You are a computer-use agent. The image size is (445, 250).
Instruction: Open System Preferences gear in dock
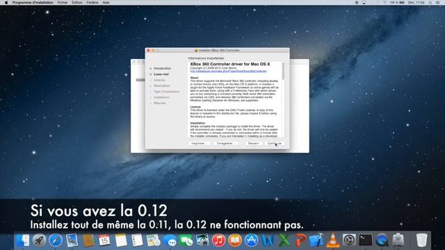point(349,240)
